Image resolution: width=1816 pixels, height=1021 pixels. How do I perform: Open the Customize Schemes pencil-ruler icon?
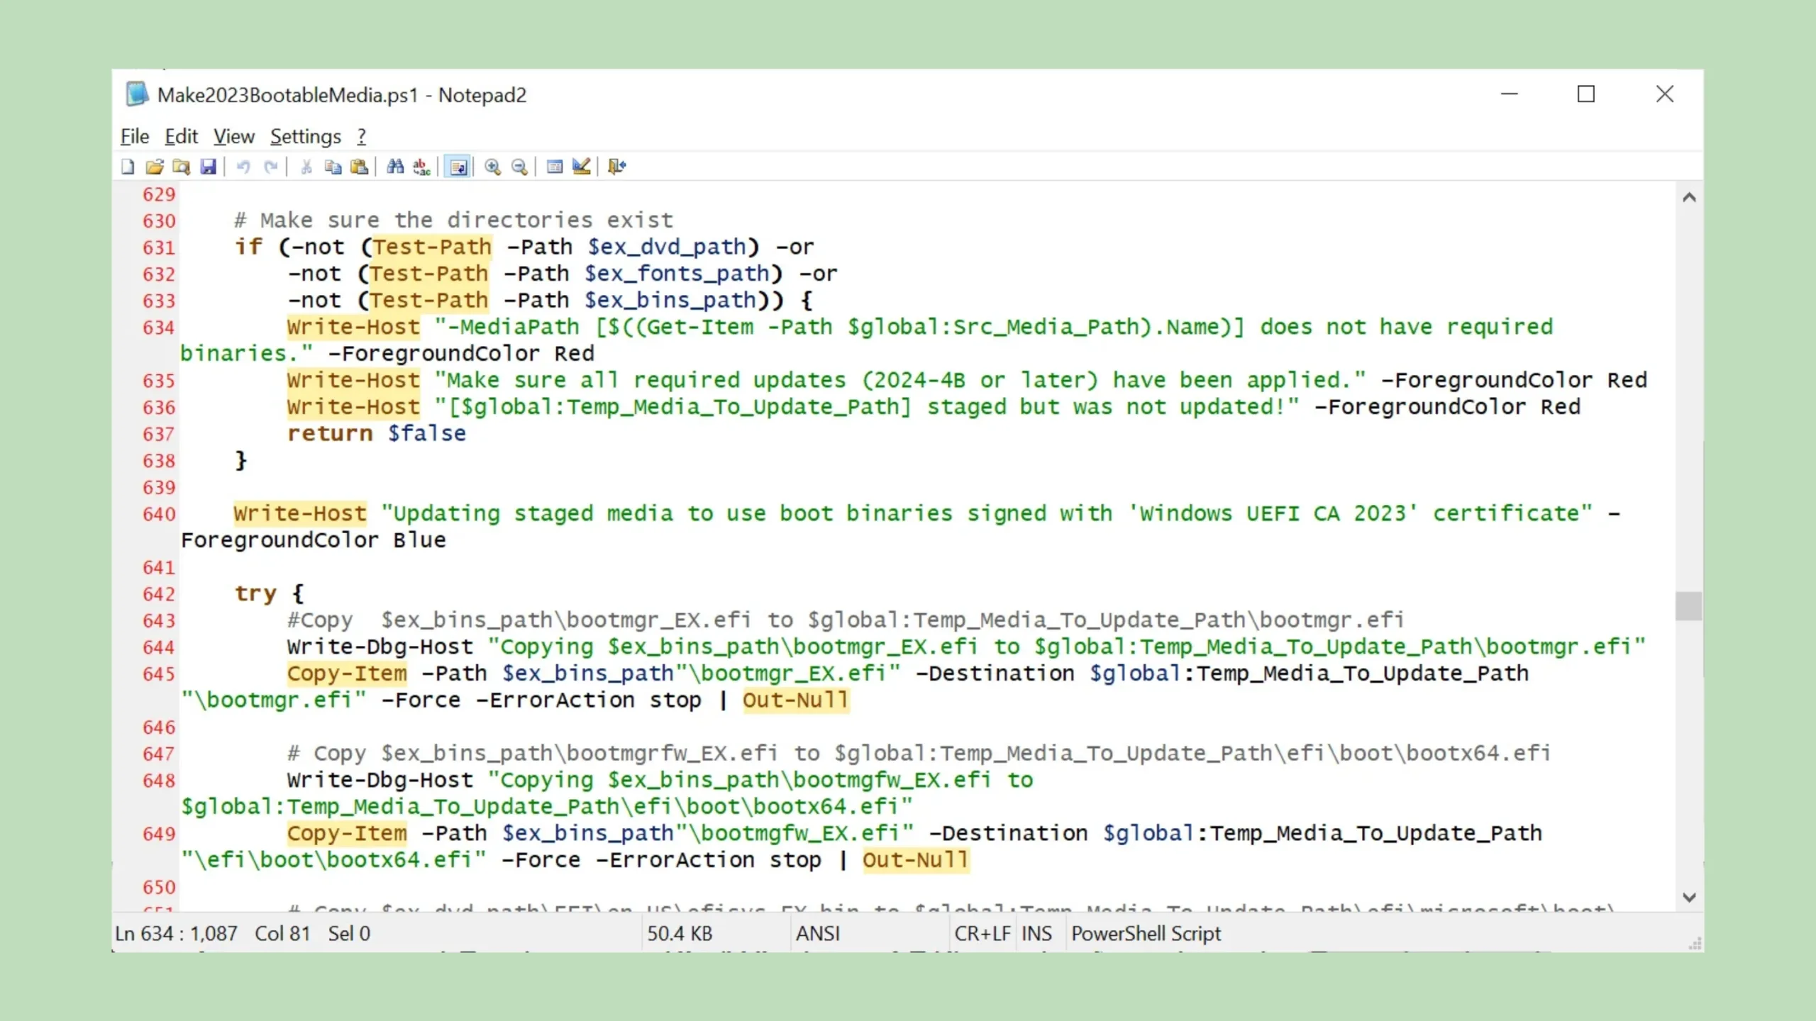pyautogui.click(x=582, y=167)
